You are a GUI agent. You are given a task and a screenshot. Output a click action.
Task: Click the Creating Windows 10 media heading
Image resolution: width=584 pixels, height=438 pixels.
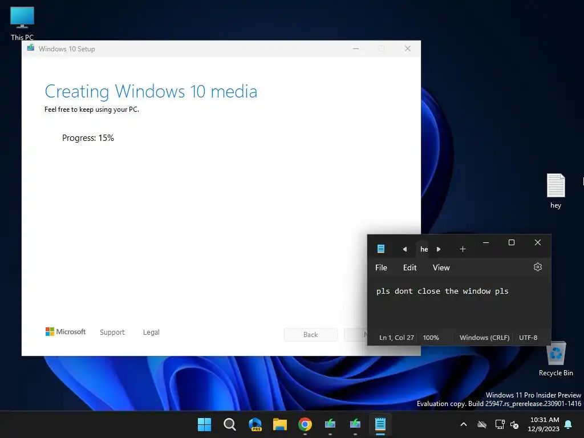(x=151, y=91)
